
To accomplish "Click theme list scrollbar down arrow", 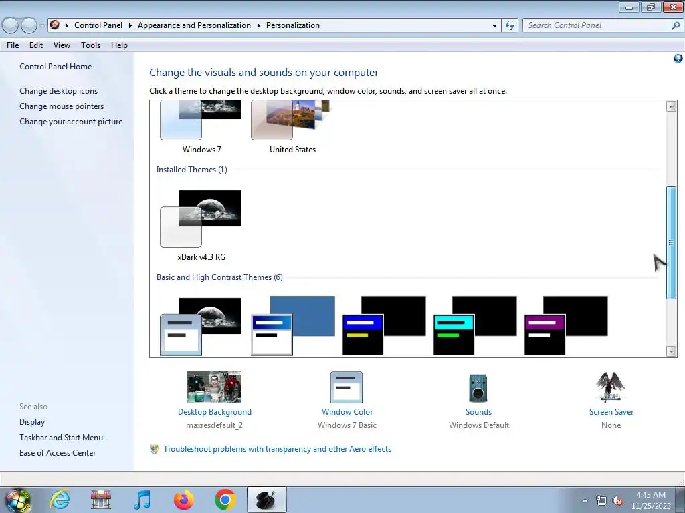I will tap(672, 351).
